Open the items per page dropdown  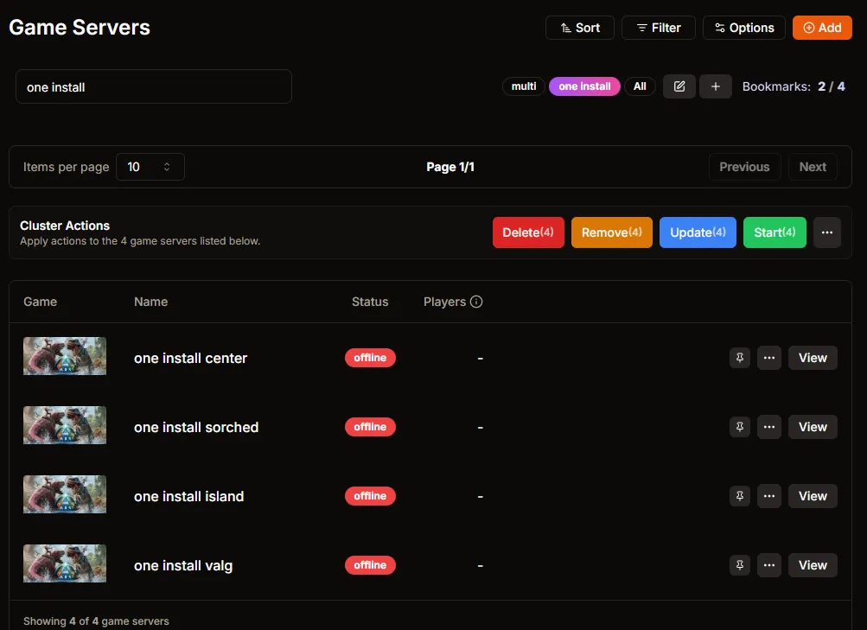[150, 166]
